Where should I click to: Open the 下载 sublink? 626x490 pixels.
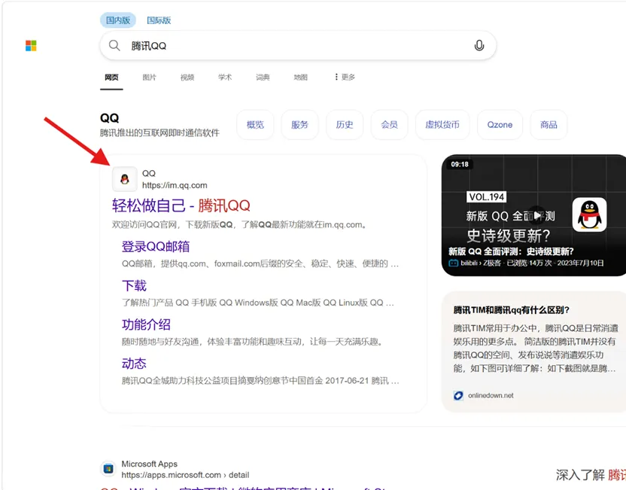134,285
